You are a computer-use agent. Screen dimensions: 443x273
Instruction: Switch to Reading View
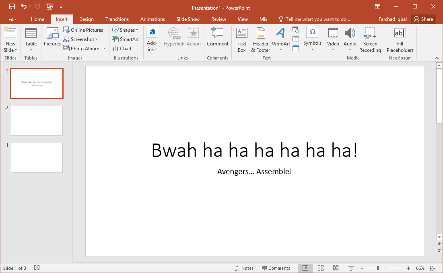coord(336,268)
